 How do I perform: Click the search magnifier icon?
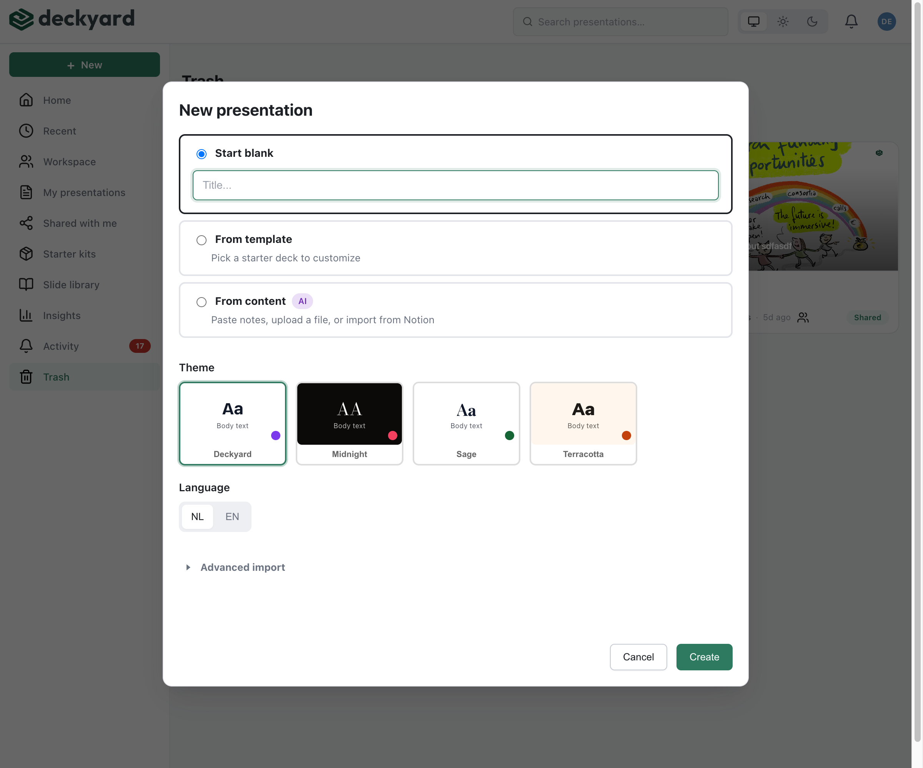(x=527, y=22)
